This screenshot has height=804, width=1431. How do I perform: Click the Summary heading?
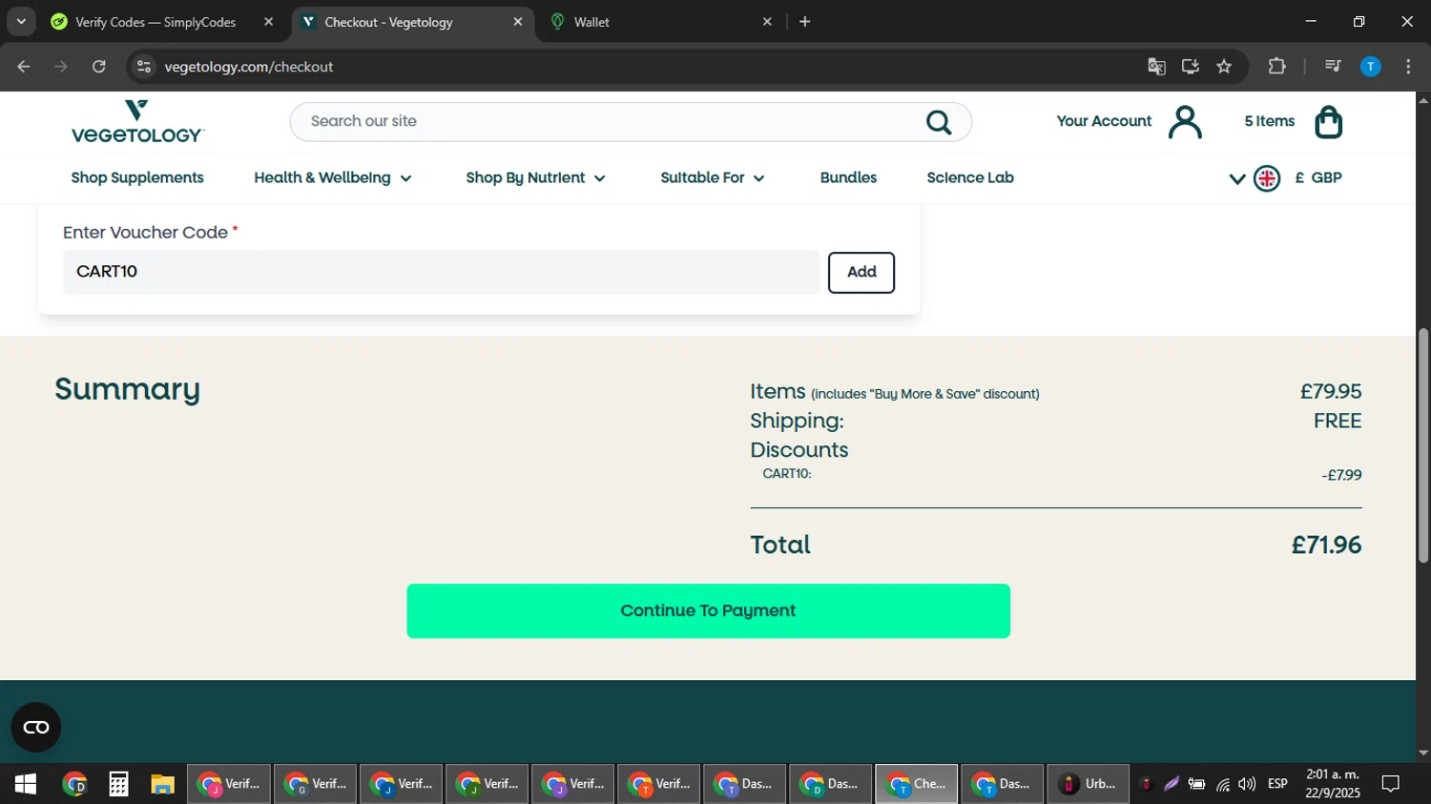(x=127, y=390)
